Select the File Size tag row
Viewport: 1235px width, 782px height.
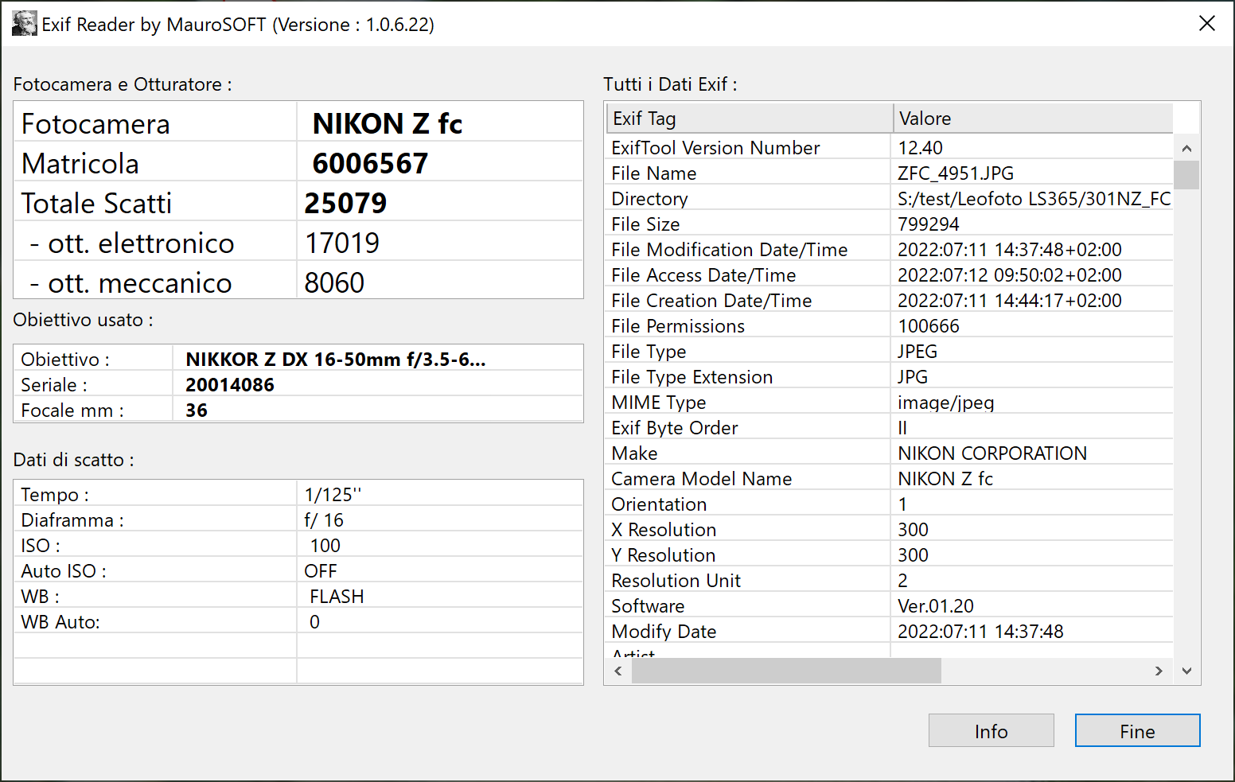click(889, 224)
